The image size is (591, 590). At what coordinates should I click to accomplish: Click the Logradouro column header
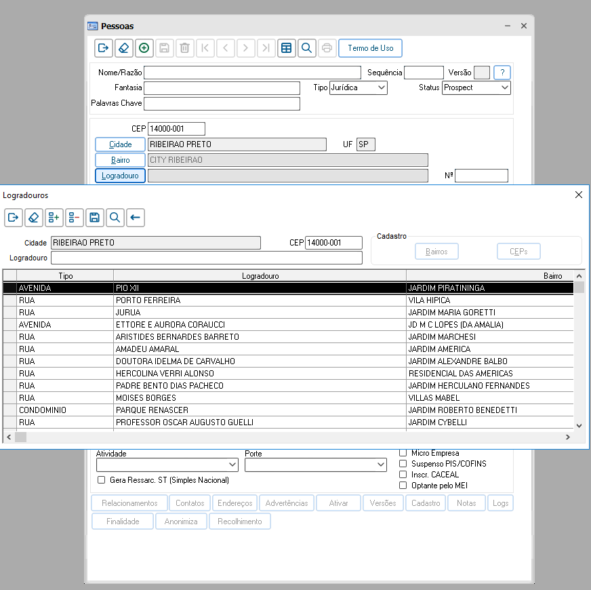pyautogui.click(x=260, y=276)
